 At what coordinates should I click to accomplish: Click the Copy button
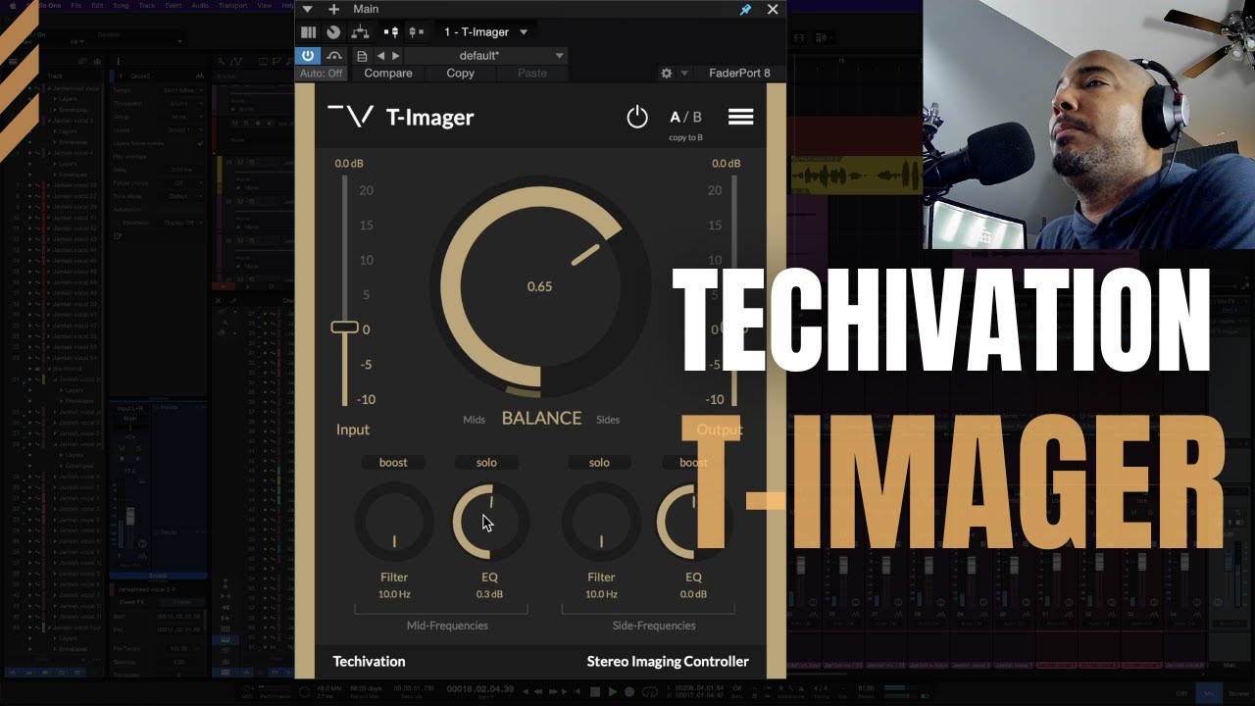click(x=460, y=74)
